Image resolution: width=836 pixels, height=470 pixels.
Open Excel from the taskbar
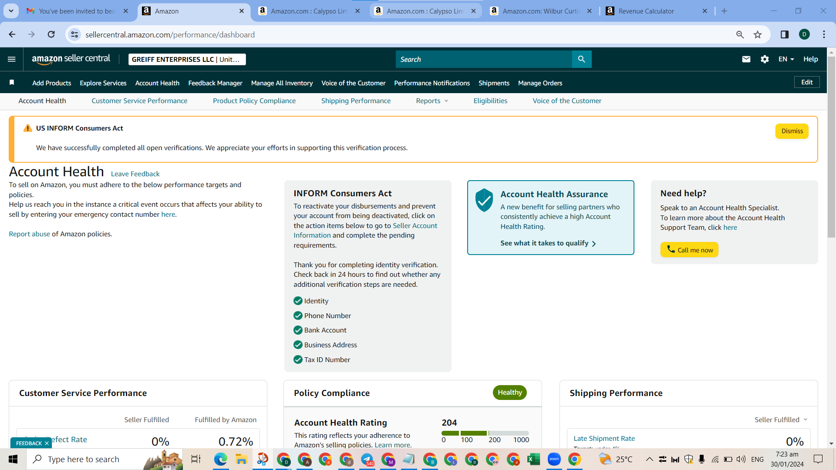(533, 459)
